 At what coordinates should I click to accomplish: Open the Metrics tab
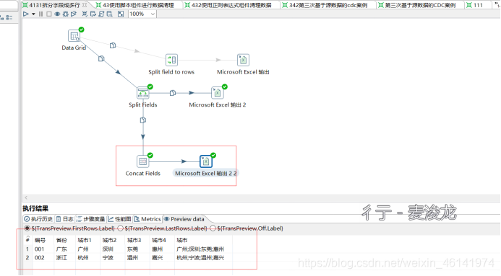(147, 219)
